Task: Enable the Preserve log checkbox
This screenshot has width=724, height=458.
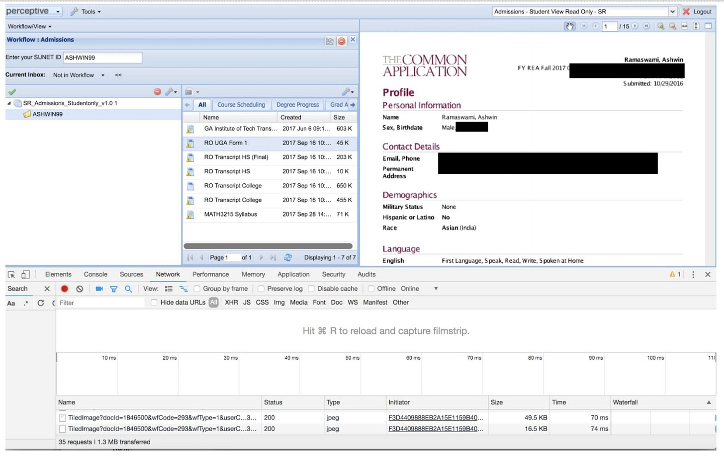Action: click(x=261, y=289)
